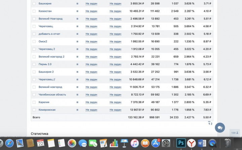Screen dimensions: 242x150
Task: Open iTunes from the dock
Action: (134, 143)
